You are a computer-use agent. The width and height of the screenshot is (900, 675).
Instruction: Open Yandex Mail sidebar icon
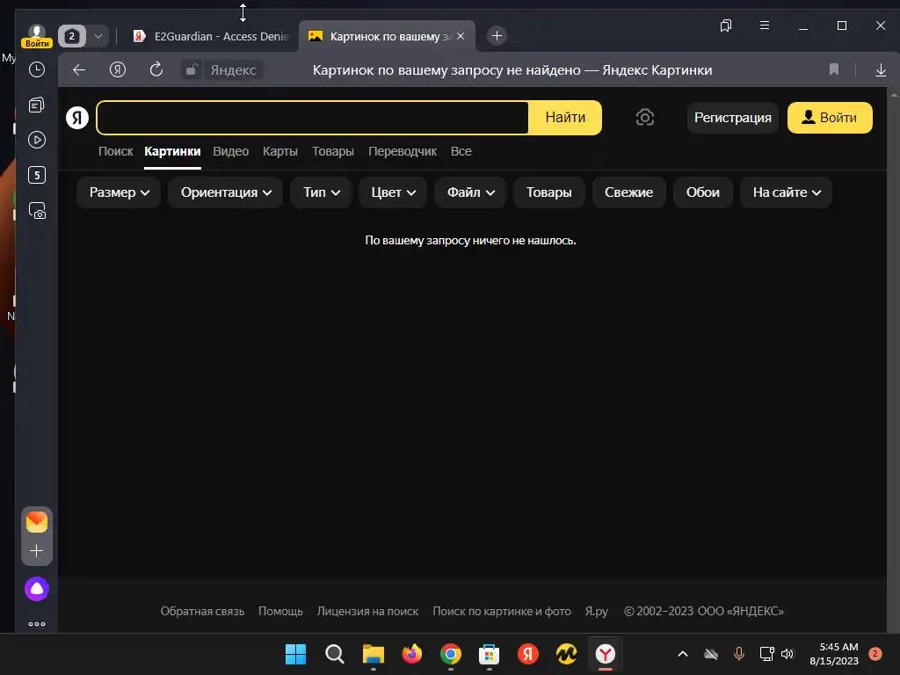[37, 522]
